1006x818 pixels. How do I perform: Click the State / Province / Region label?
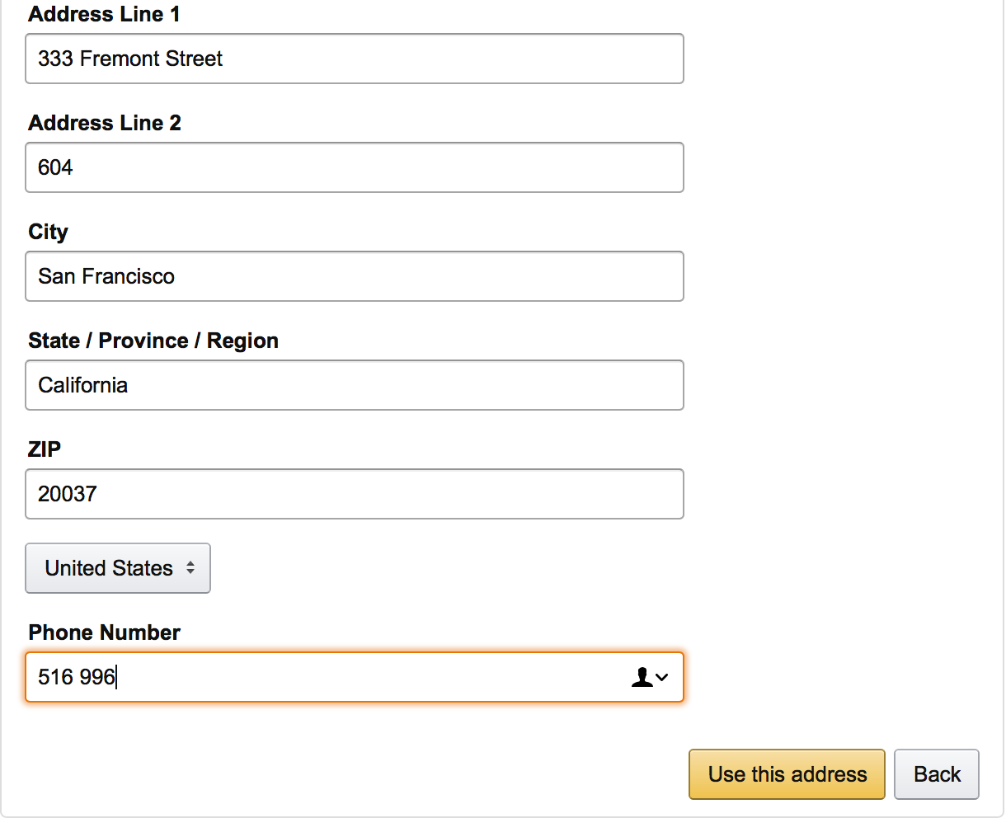(x=153, y=341)
